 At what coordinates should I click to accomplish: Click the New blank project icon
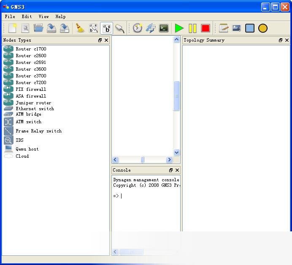(12, 29)
